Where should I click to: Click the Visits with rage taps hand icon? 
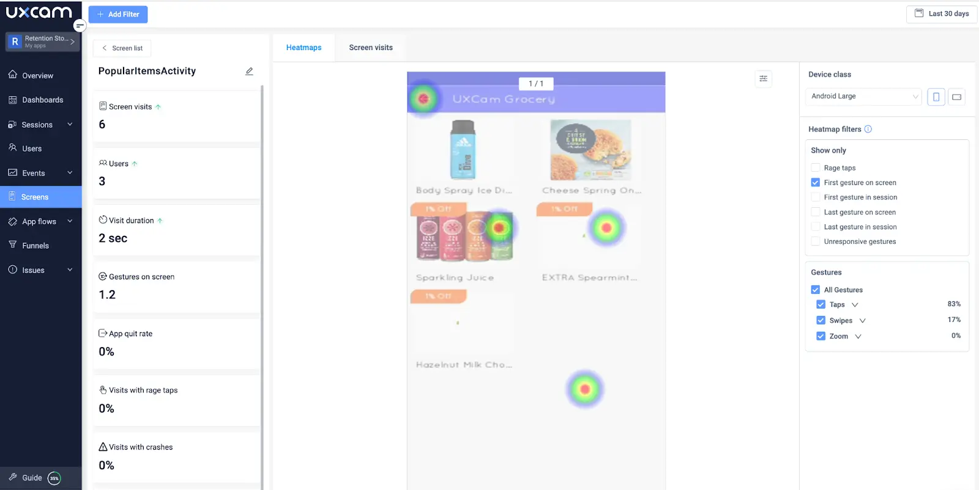point(103,390)
